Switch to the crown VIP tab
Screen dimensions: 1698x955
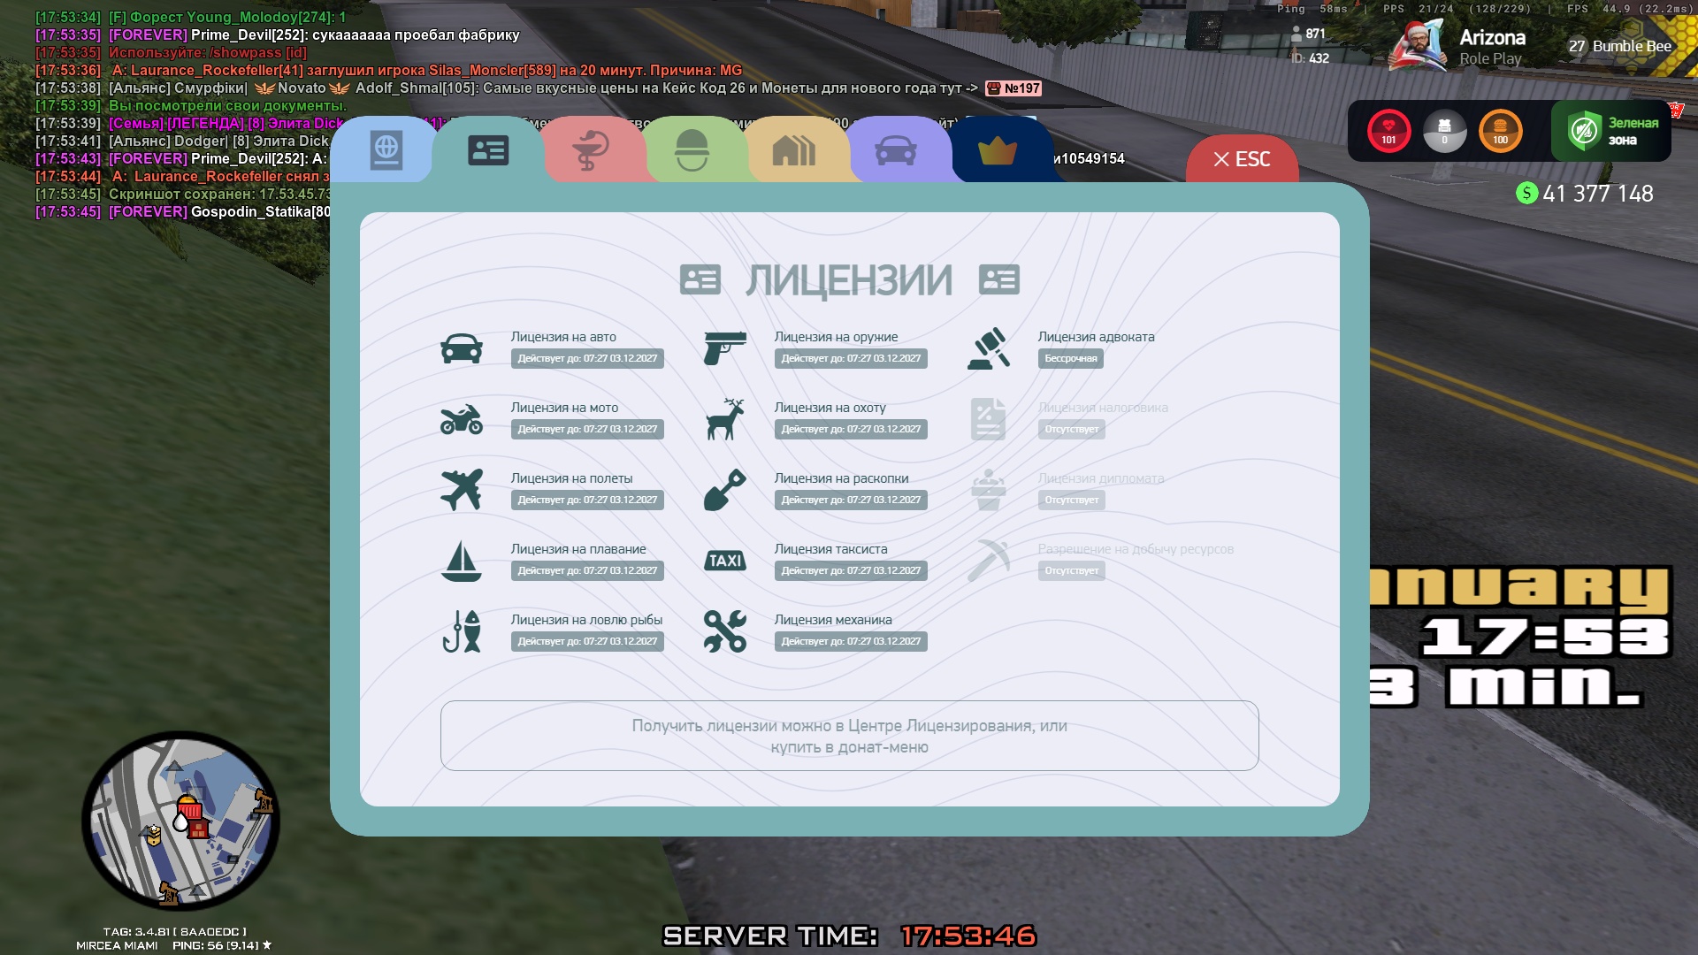point(997,151)
